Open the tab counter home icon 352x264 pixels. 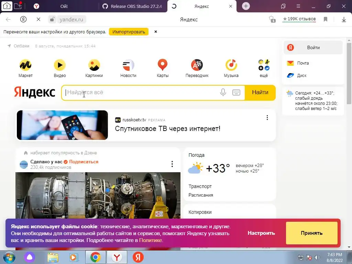7,6
